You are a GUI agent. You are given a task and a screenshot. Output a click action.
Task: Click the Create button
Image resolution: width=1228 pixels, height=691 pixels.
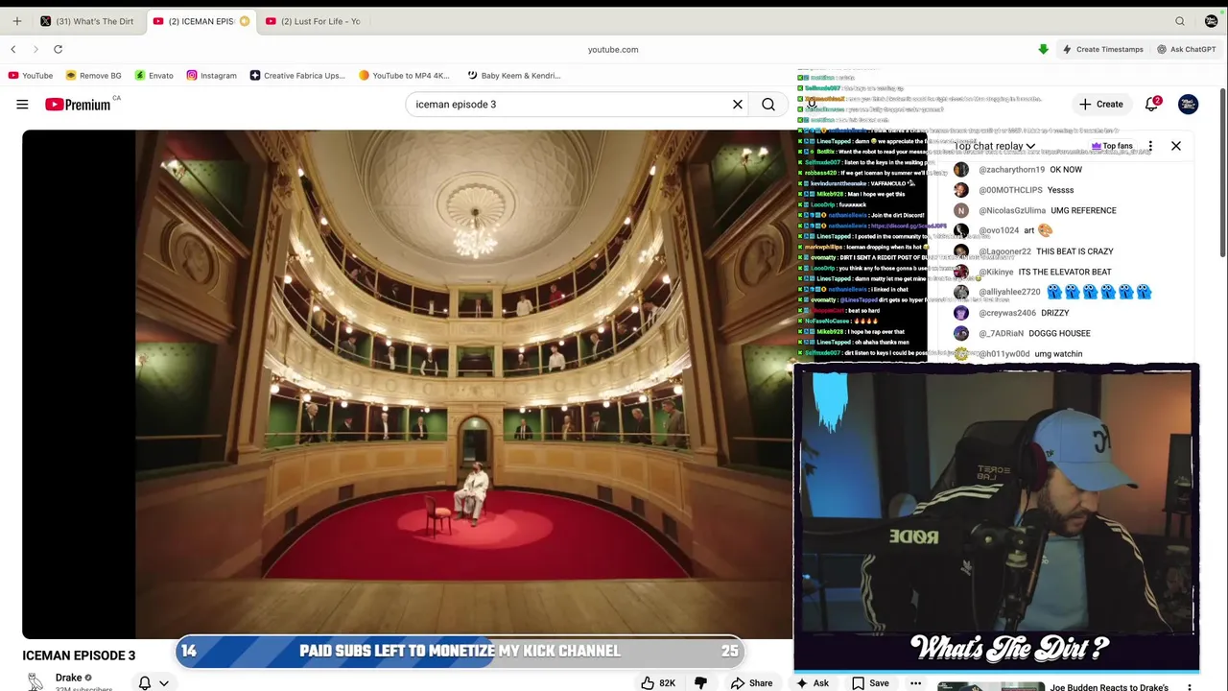1100,104
